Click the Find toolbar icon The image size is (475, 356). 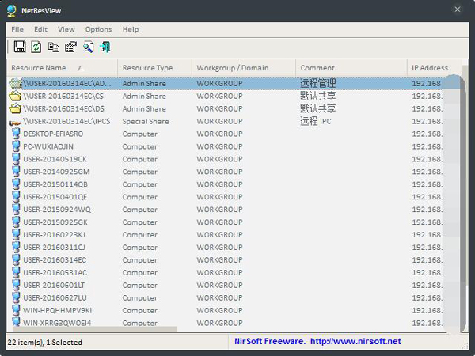click(x=88, y=47)
